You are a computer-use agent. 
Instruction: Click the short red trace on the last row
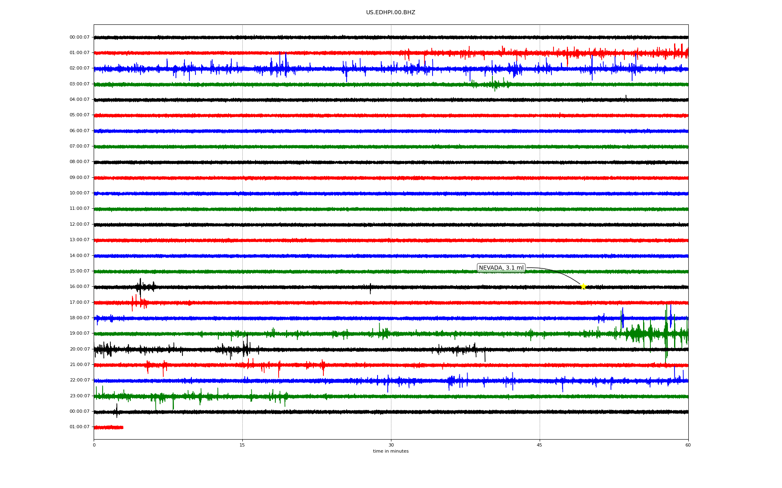coord(108,427)
